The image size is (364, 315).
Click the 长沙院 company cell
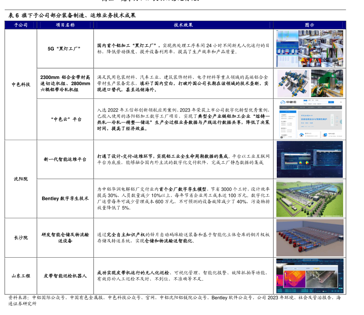[x=21, y=238]
